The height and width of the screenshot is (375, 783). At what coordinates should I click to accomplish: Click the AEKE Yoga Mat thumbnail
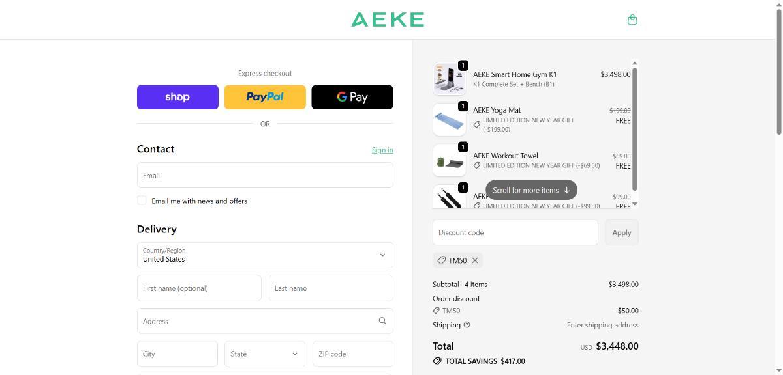449,120
